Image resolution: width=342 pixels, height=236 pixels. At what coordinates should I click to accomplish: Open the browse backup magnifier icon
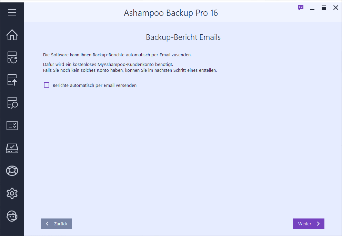point(12,103)
